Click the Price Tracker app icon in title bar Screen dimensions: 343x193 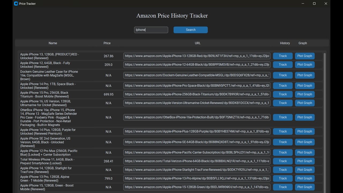[16, 3]
